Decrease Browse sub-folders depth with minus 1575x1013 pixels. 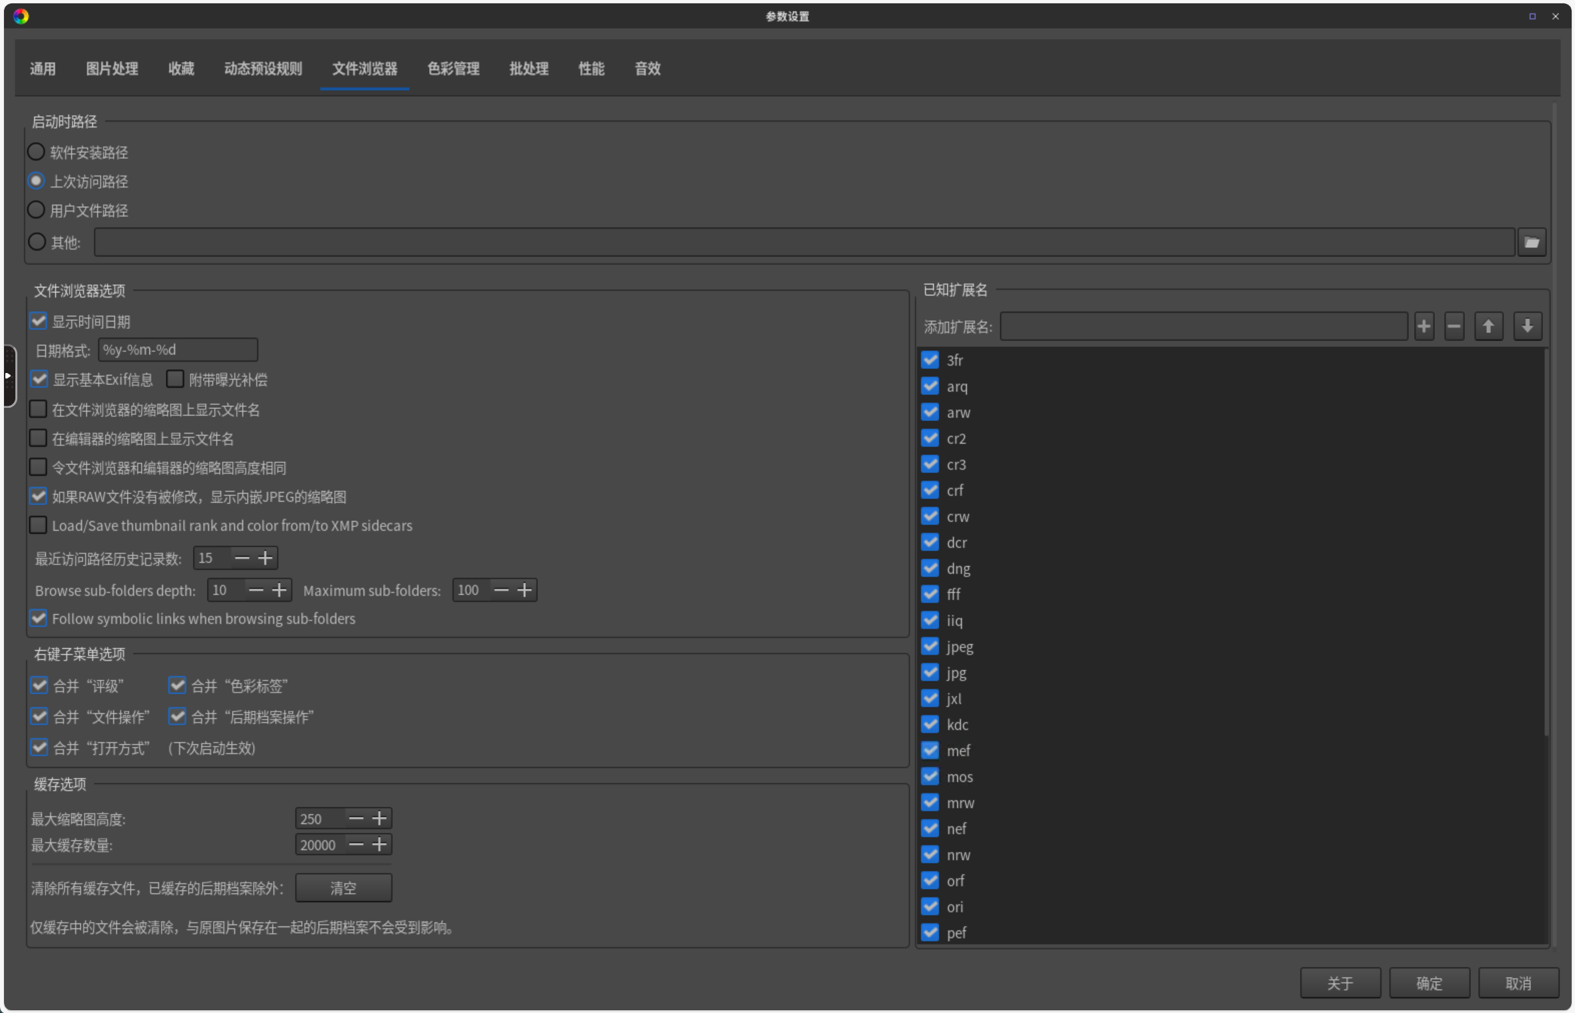tap(256, 590)
